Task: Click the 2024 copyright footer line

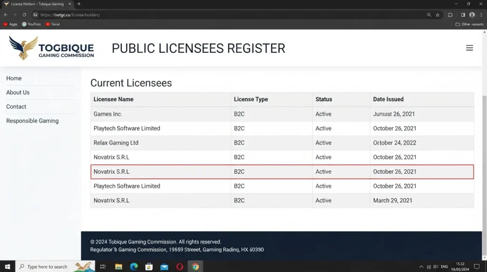Action: click(156, 242)
